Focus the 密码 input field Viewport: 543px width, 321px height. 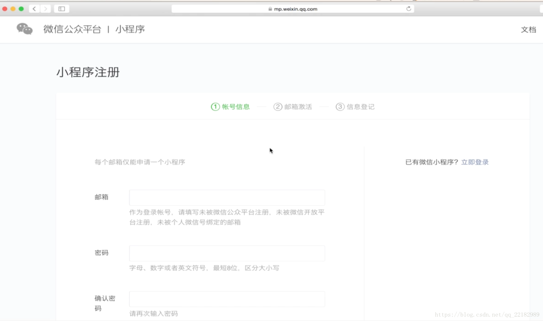click(x=227, y=254)
